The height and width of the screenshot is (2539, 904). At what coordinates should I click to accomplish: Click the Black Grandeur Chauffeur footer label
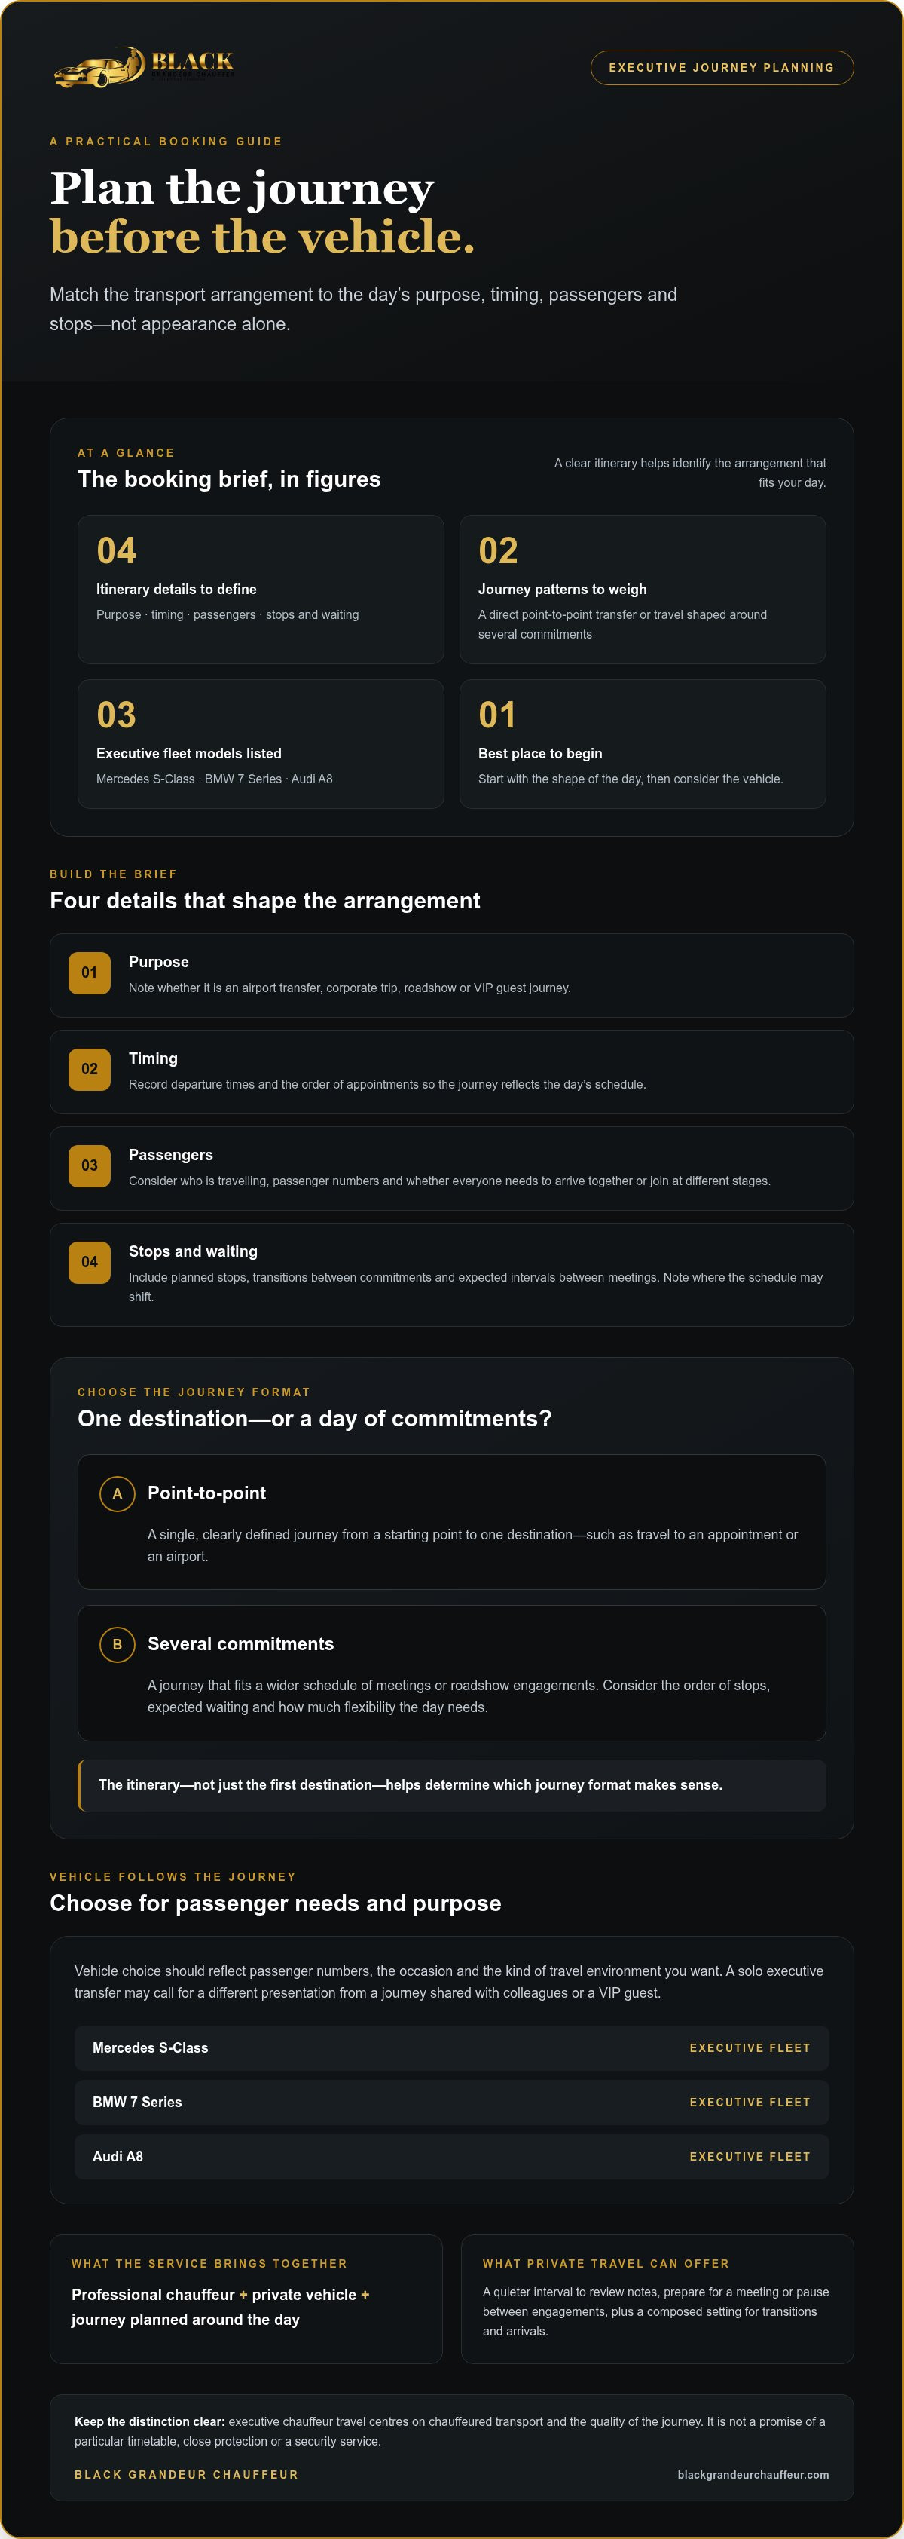pos(186,2475)
